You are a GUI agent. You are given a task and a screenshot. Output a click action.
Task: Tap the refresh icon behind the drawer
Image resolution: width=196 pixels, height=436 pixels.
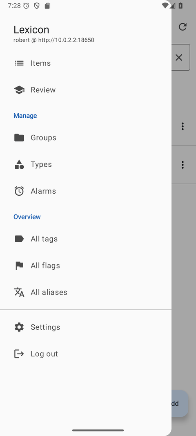pyautogui.click(x=183, y=27)
